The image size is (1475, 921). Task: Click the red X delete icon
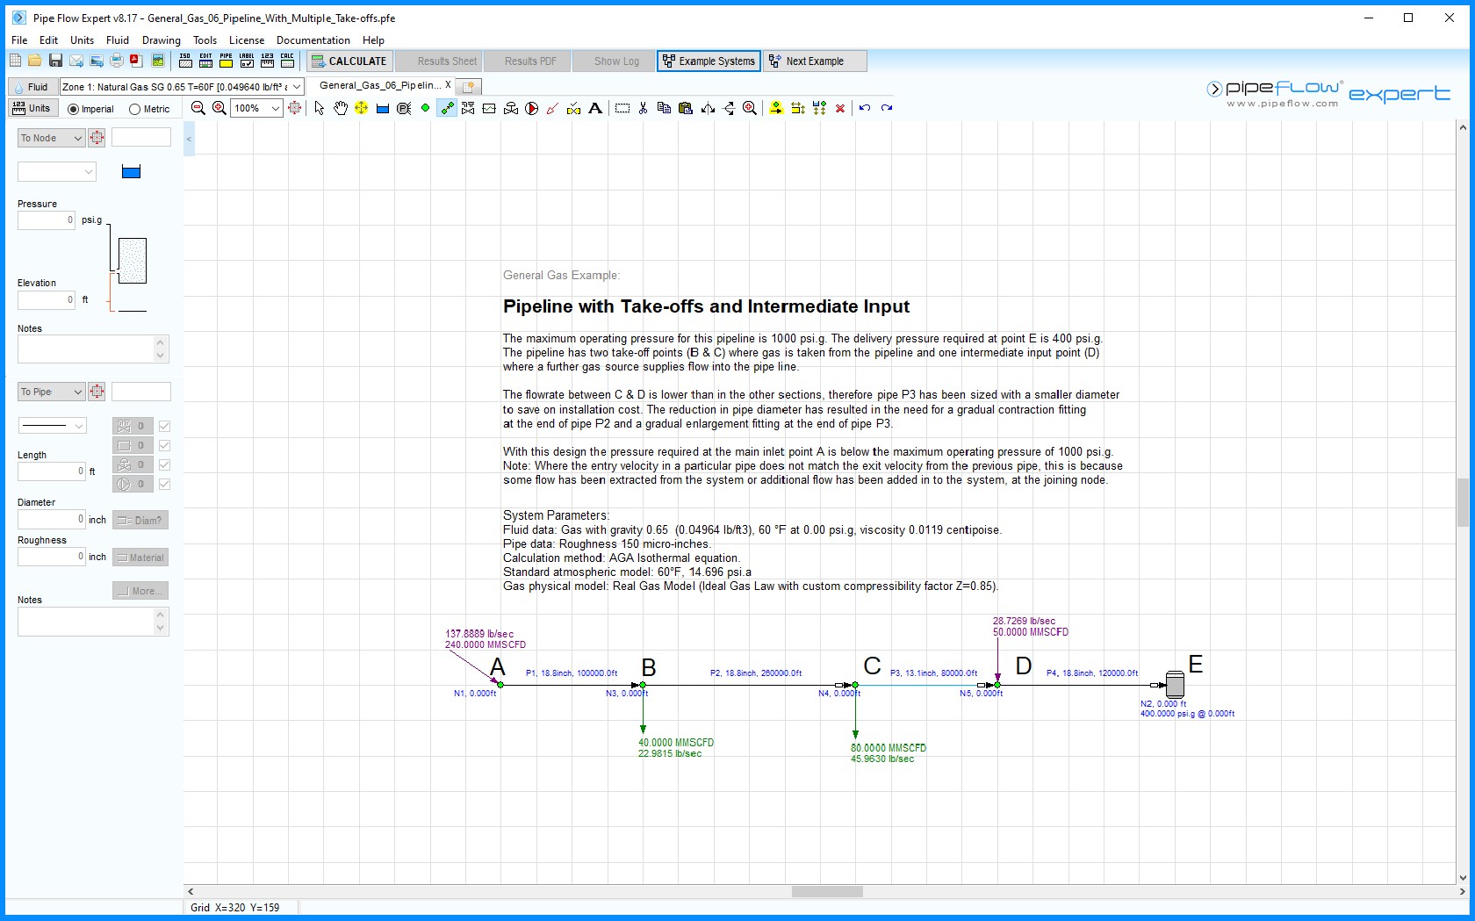[840, 108]
